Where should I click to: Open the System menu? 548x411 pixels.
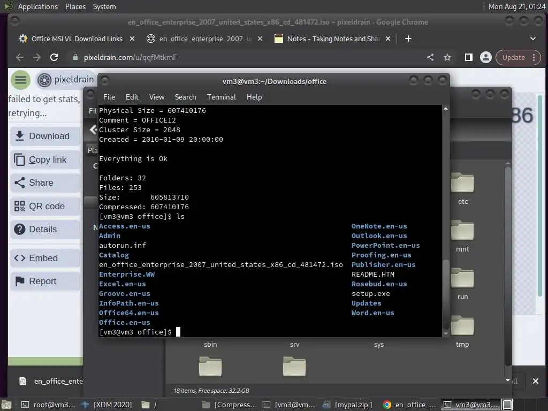click(104, 6)
